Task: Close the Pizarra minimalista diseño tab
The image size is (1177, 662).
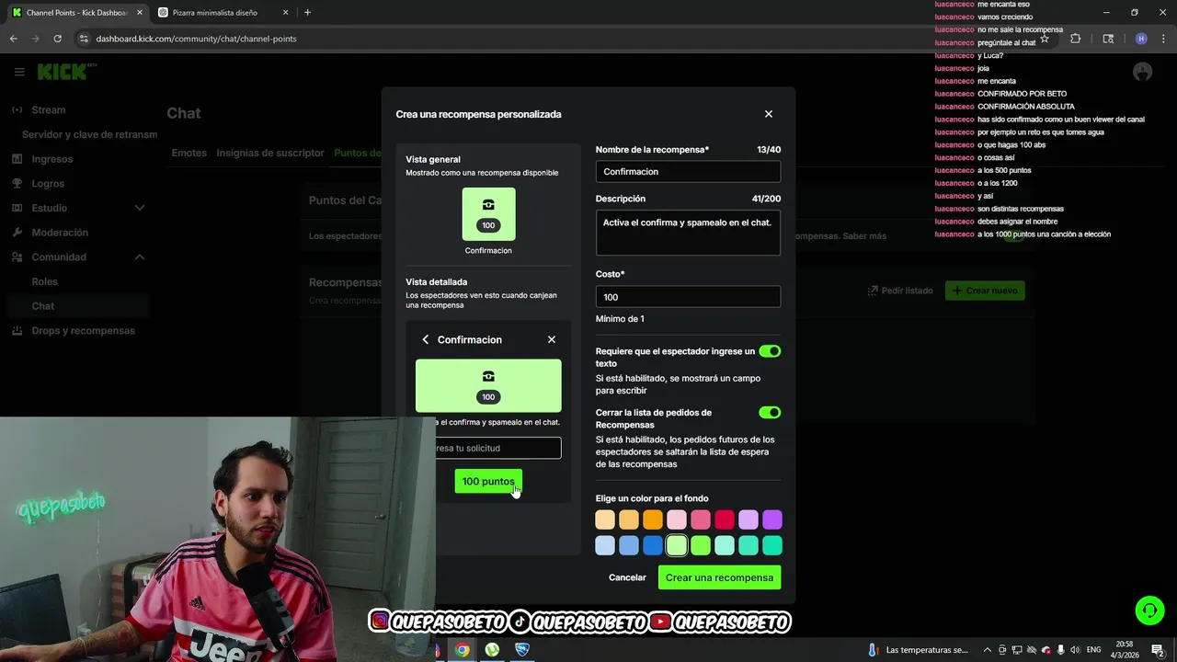Action: 285,13
